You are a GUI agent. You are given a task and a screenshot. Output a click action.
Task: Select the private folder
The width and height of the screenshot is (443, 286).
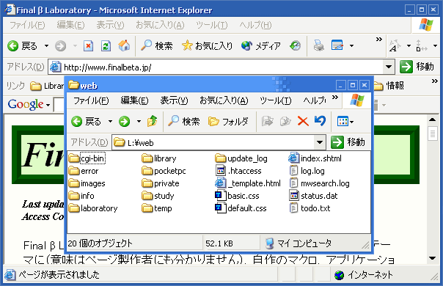tap(161, 183)
